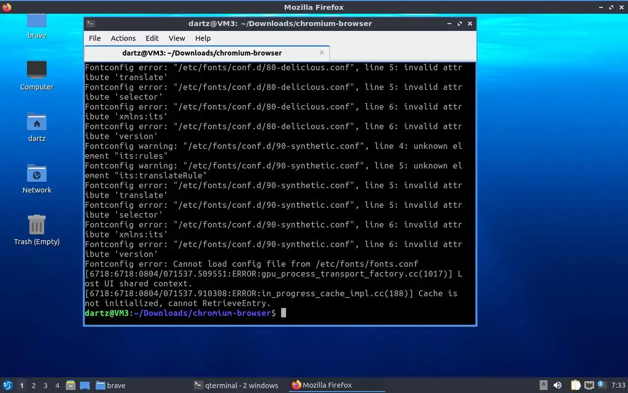
Task: Minimize the qterminal window
Action: (449, 23)
